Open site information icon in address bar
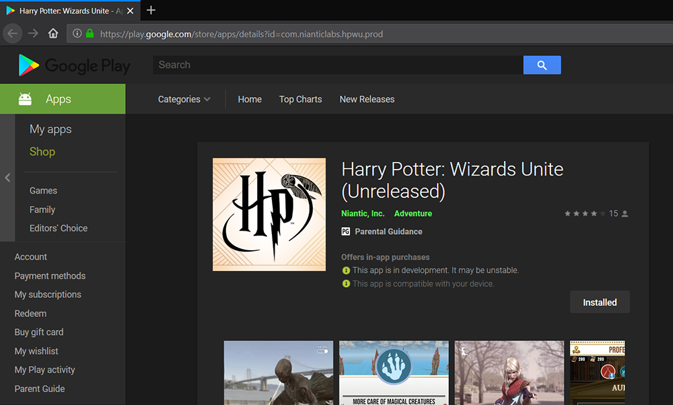The height and width of the screenshot is (405, 673). pyautogui.click(x=77, y=34)
